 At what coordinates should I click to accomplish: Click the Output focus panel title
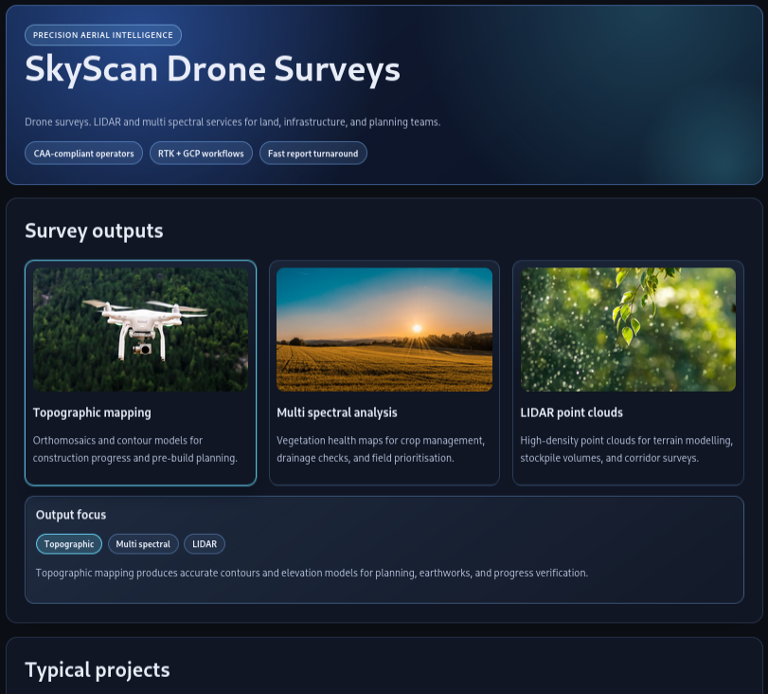click(71, 514)
